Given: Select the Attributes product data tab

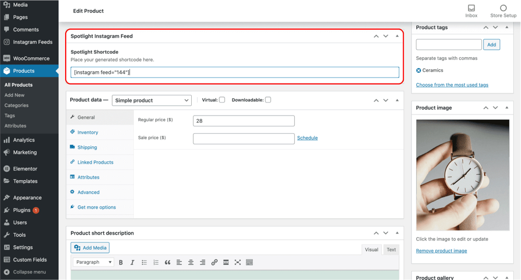Looking at the screenshot, I should pos(100,177).
